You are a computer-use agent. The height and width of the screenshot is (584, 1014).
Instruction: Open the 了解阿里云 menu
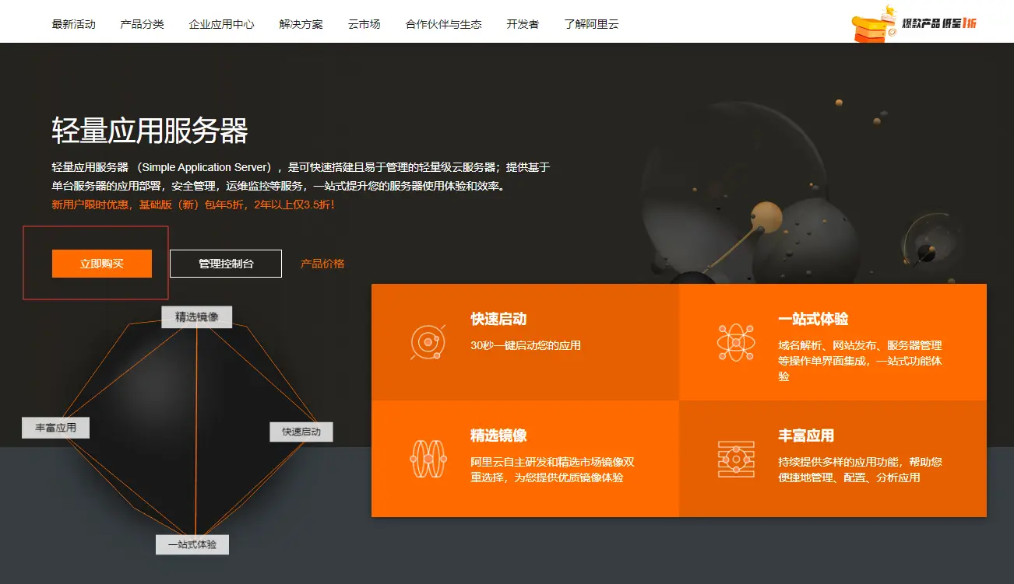(591, 24)
